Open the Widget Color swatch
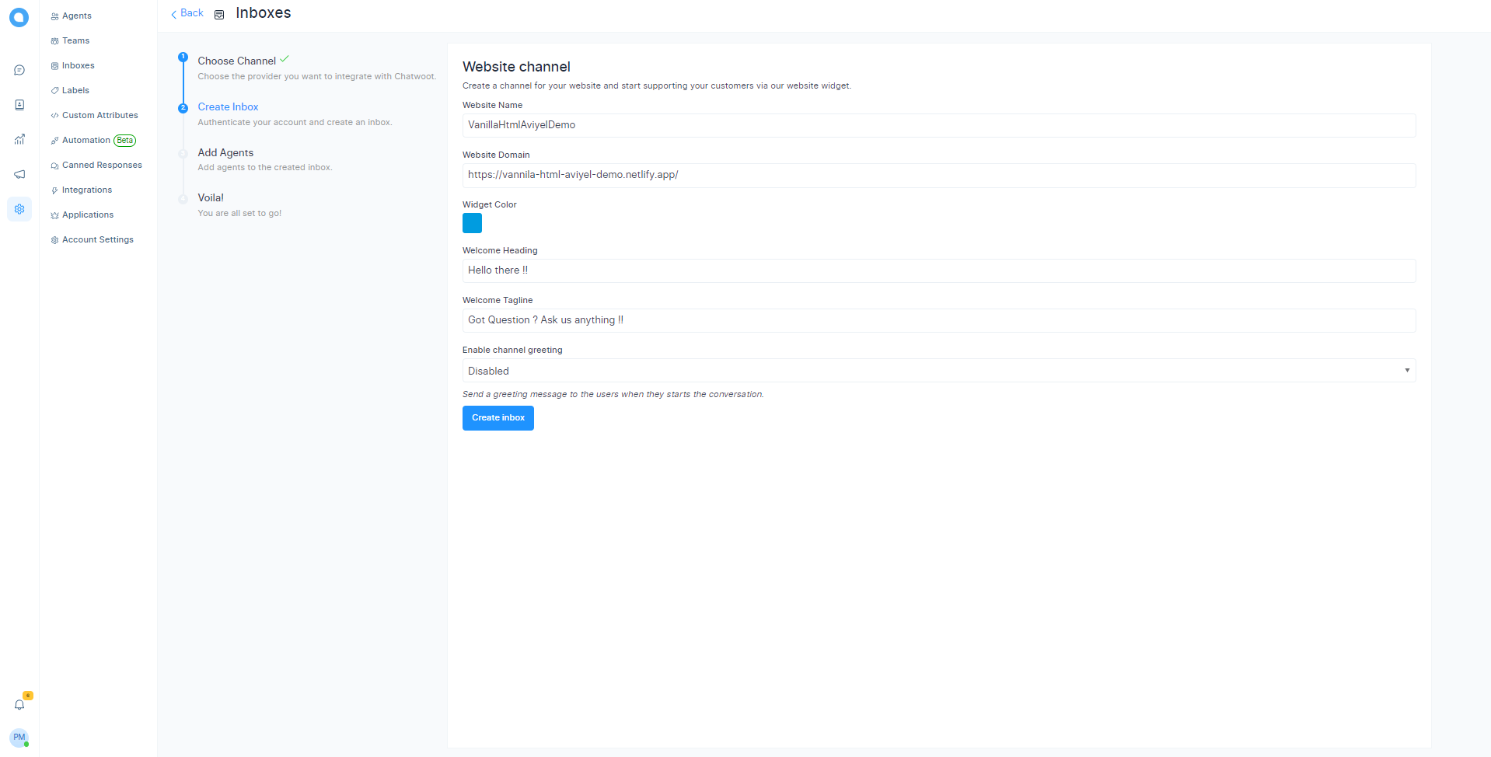Image resolution: width=1491 pixels, height=757 pixels. (x=472, y=223)
